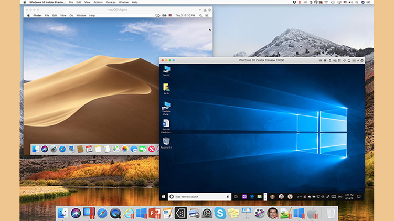This screenshot has height=221, width=394.
Task: Collapse the Windows VM title bar icon arrow
Action: point(358,60)
